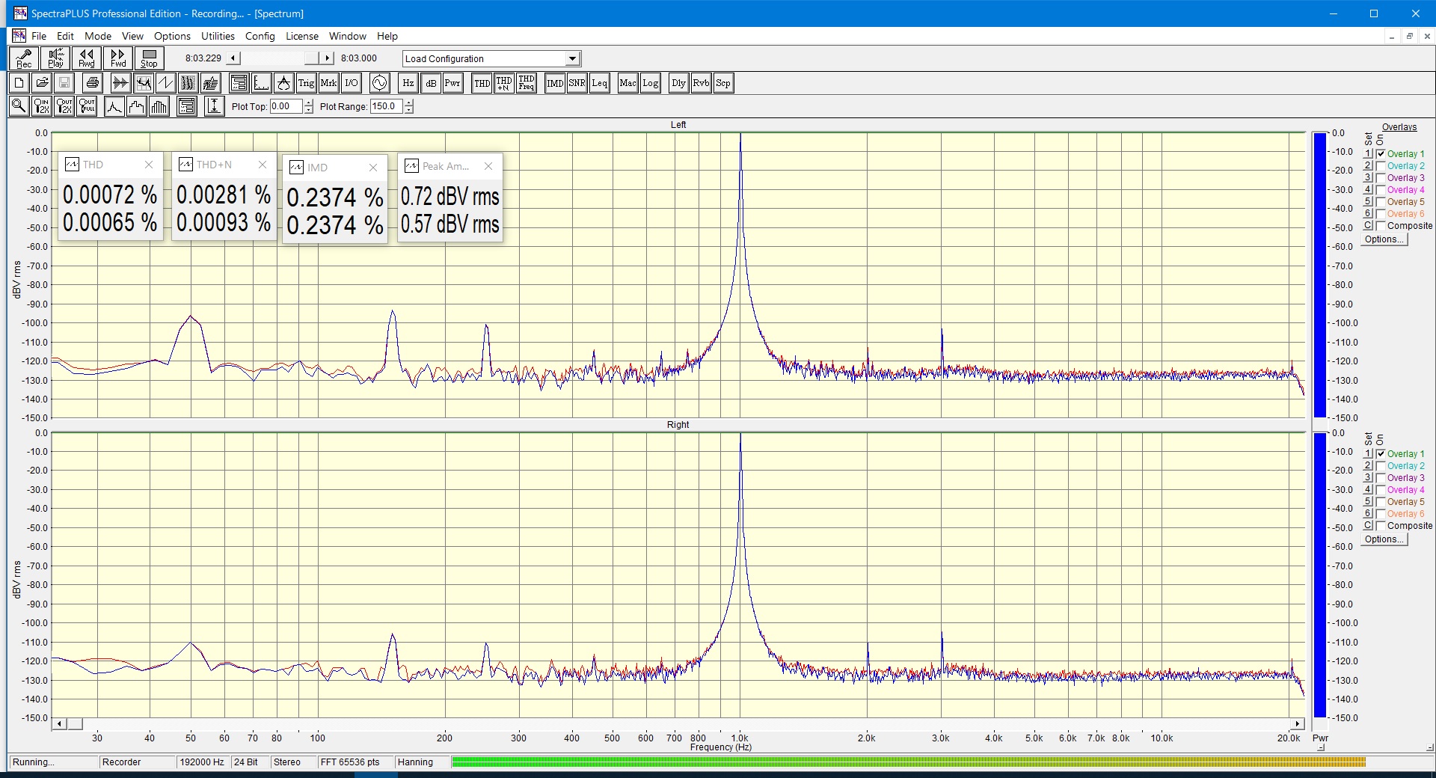The image size is (1436, 778).
Task: Toggle the Pwr total power utility
Action: click(x=452, y=83)
